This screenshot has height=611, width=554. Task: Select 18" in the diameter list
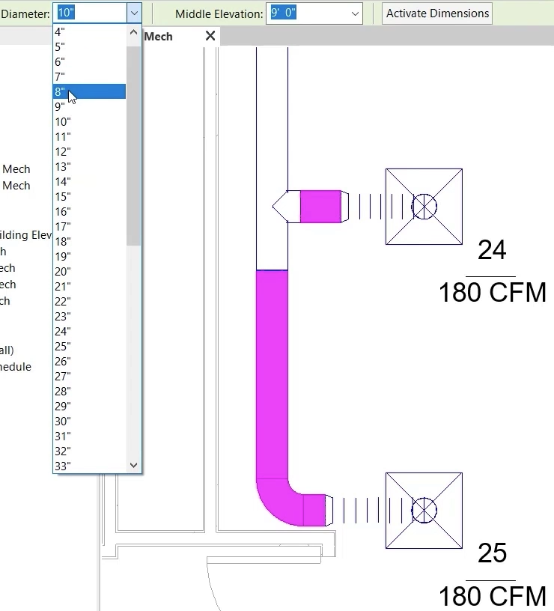point(89,241)
